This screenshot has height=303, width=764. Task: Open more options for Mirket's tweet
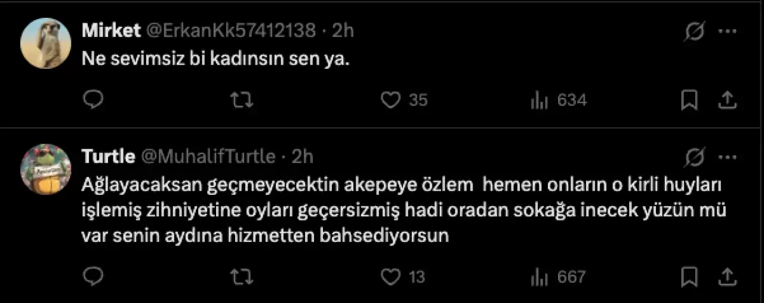pyautogui.click(x=727, y=31)
